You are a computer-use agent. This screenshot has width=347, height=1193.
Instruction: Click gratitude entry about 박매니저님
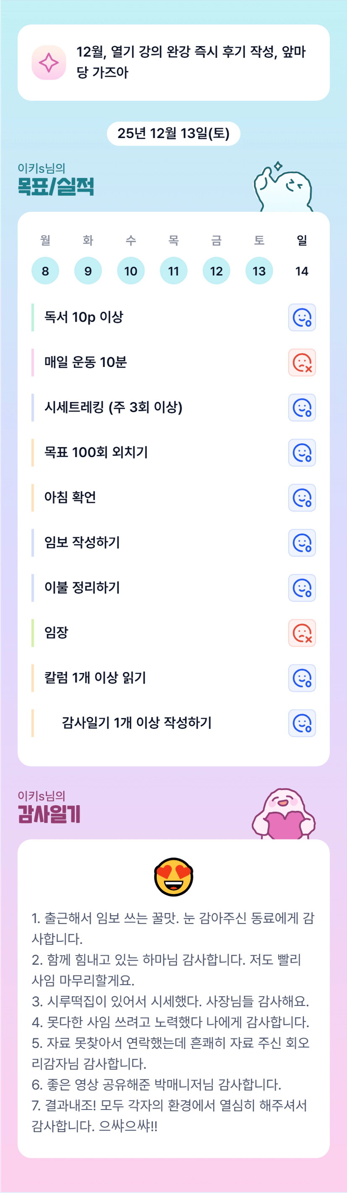coord(157,1084)
